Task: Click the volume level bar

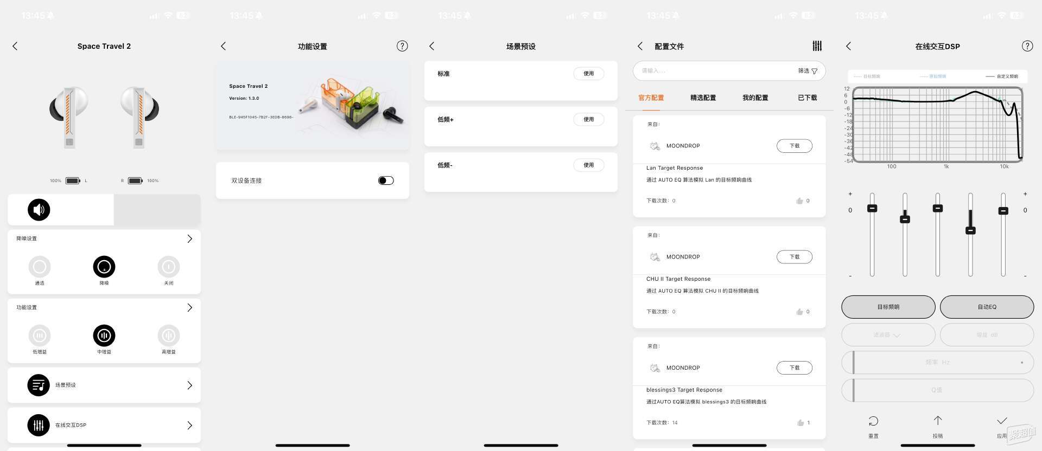Action: [104, 210]
